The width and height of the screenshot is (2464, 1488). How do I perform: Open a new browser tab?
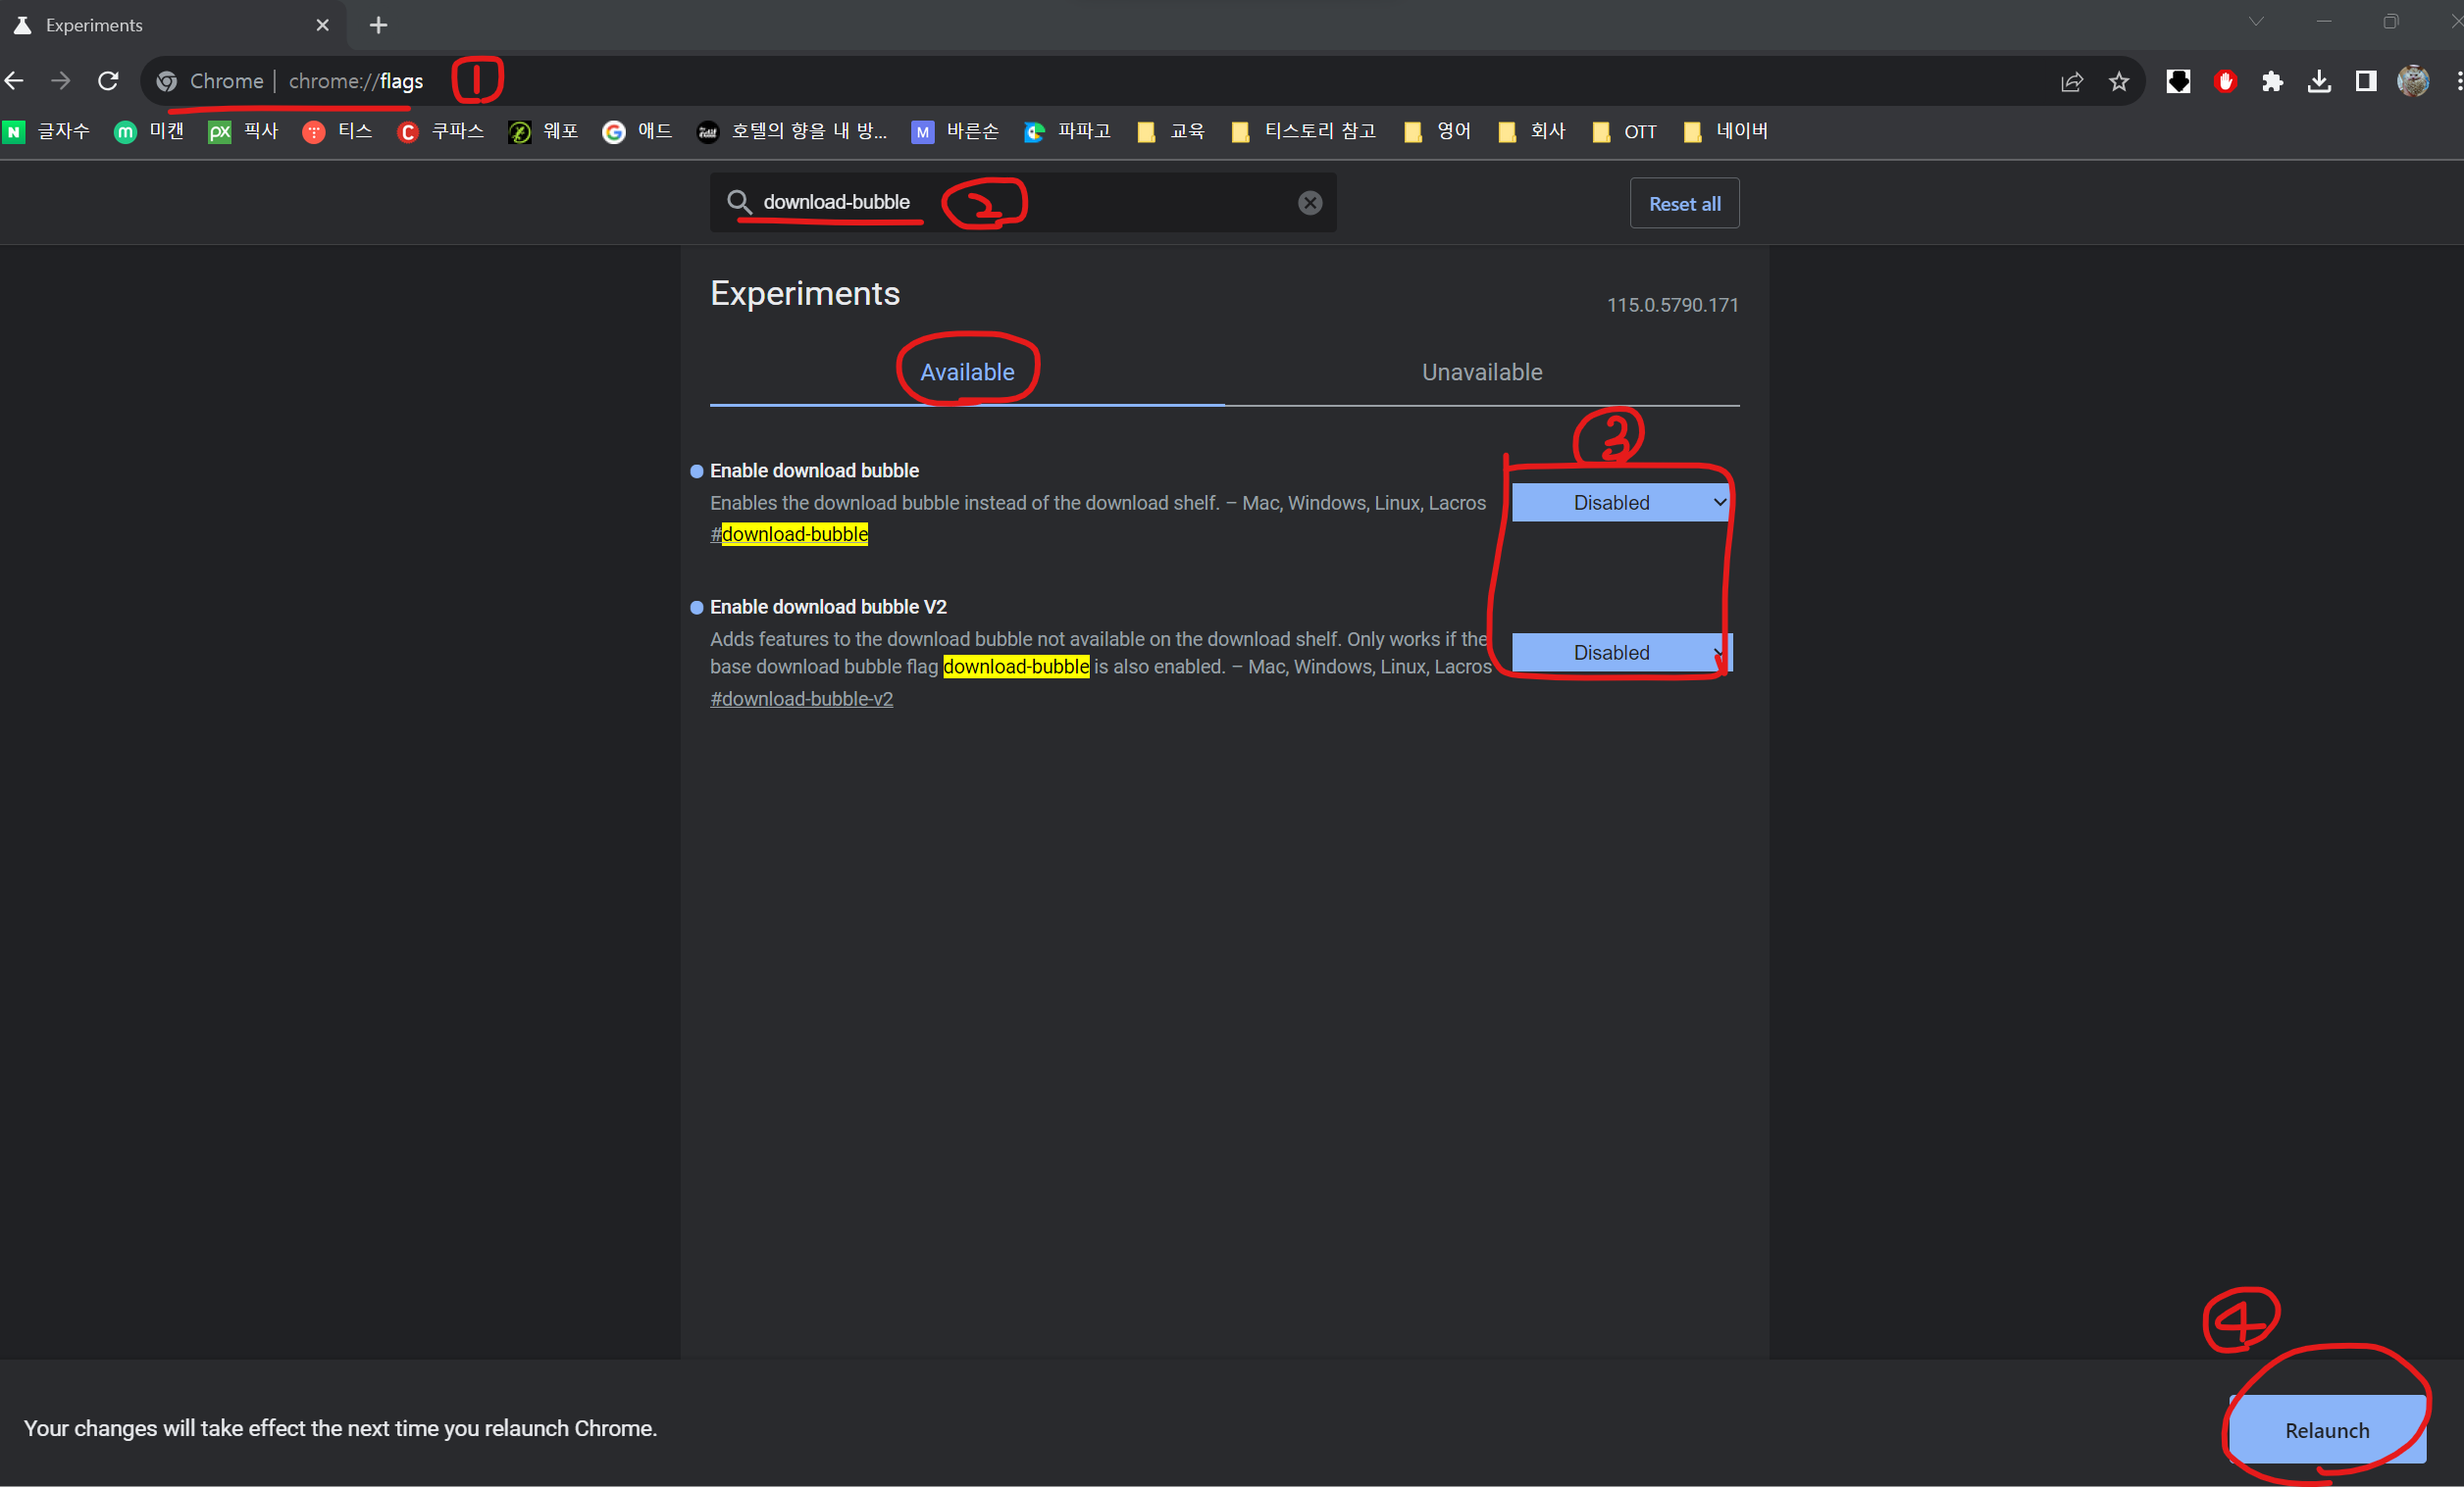coord(378,25)
